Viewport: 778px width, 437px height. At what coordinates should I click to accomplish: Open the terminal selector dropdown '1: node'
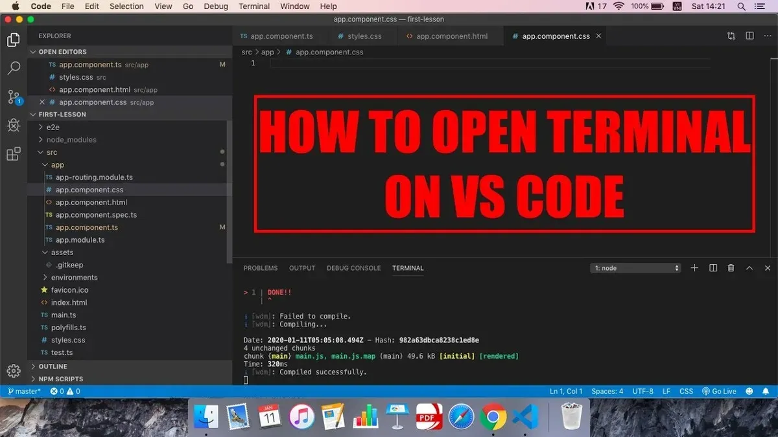636,268
